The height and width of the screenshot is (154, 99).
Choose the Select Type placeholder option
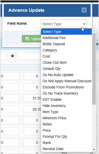click(x=66, y=32)
